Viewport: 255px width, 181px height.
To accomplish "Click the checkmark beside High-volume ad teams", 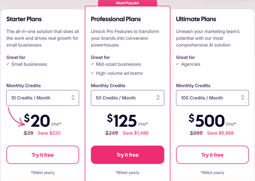I will 93,73.
